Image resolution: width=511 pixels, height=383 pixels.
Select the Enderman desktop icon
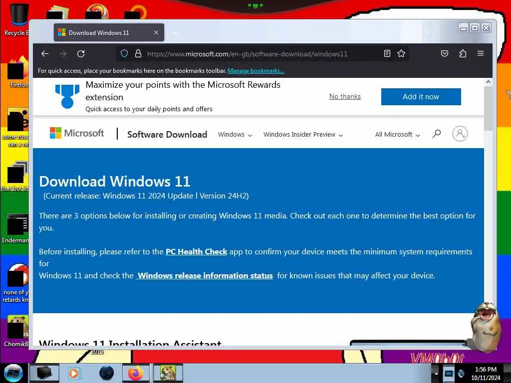(15, 228)
